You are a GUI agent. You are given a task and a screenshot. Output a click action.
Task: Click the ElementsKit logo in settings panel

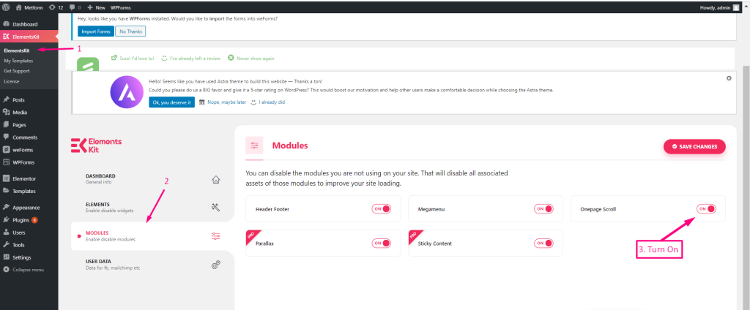coord(96,145)
